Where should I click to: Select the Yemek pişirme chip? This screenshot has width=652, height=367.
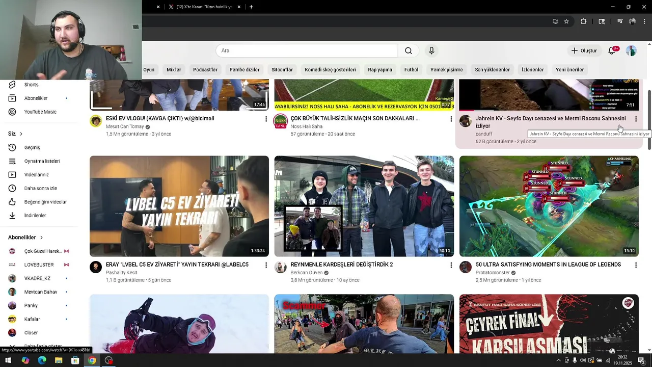tap(447, 69)
